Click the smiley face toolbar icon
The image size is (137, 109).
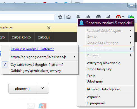point(98,17)
